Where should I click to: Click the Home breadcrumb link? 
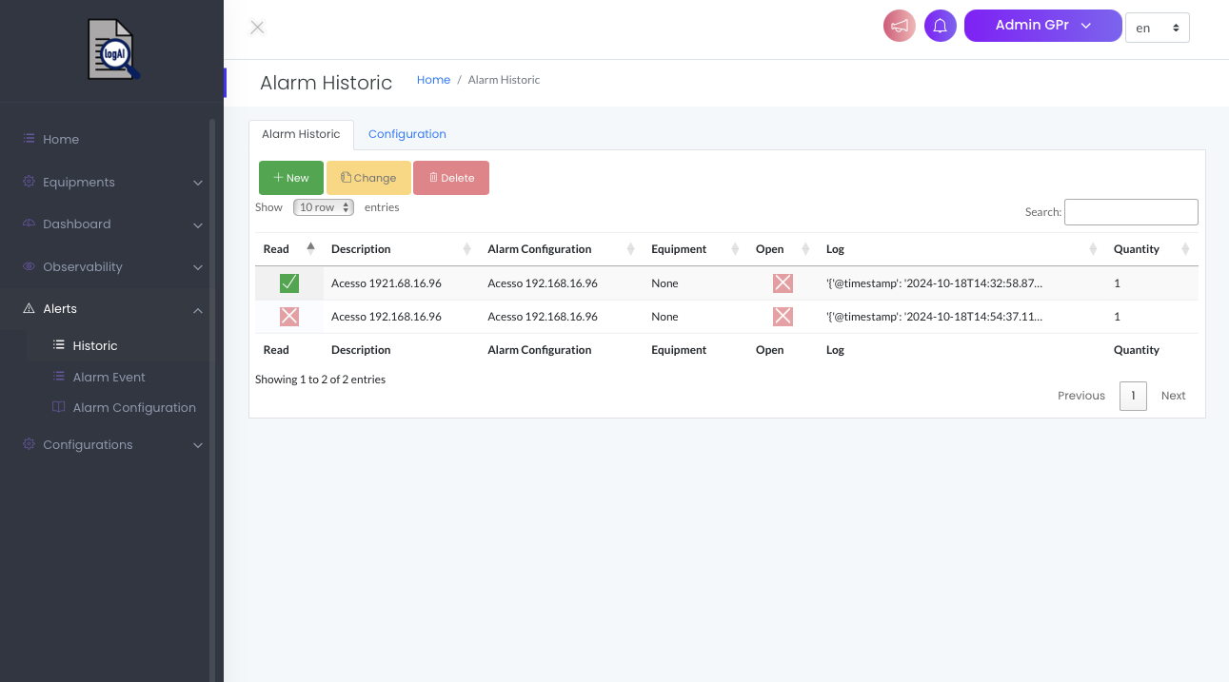[433, 80]
